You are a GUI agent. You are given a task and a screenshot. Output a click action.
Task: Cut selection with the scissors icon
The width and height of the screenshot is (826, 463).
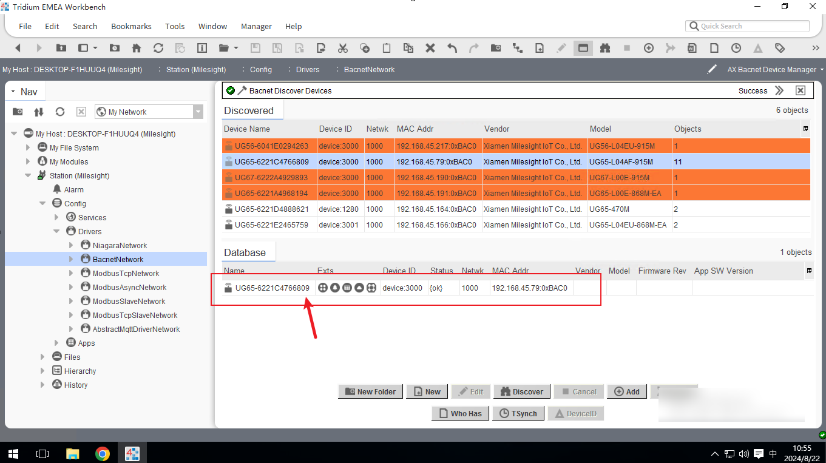click(343, 48)
